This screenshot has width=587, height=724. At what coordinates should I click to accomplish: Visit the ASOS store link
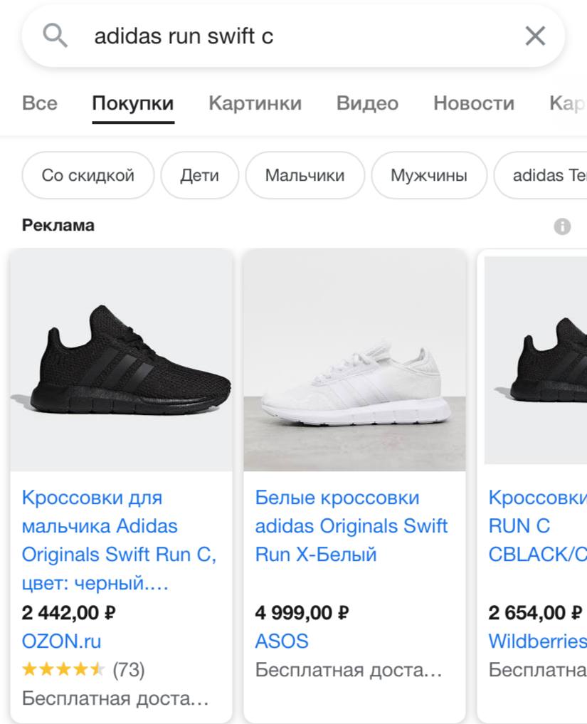(282, 641)
